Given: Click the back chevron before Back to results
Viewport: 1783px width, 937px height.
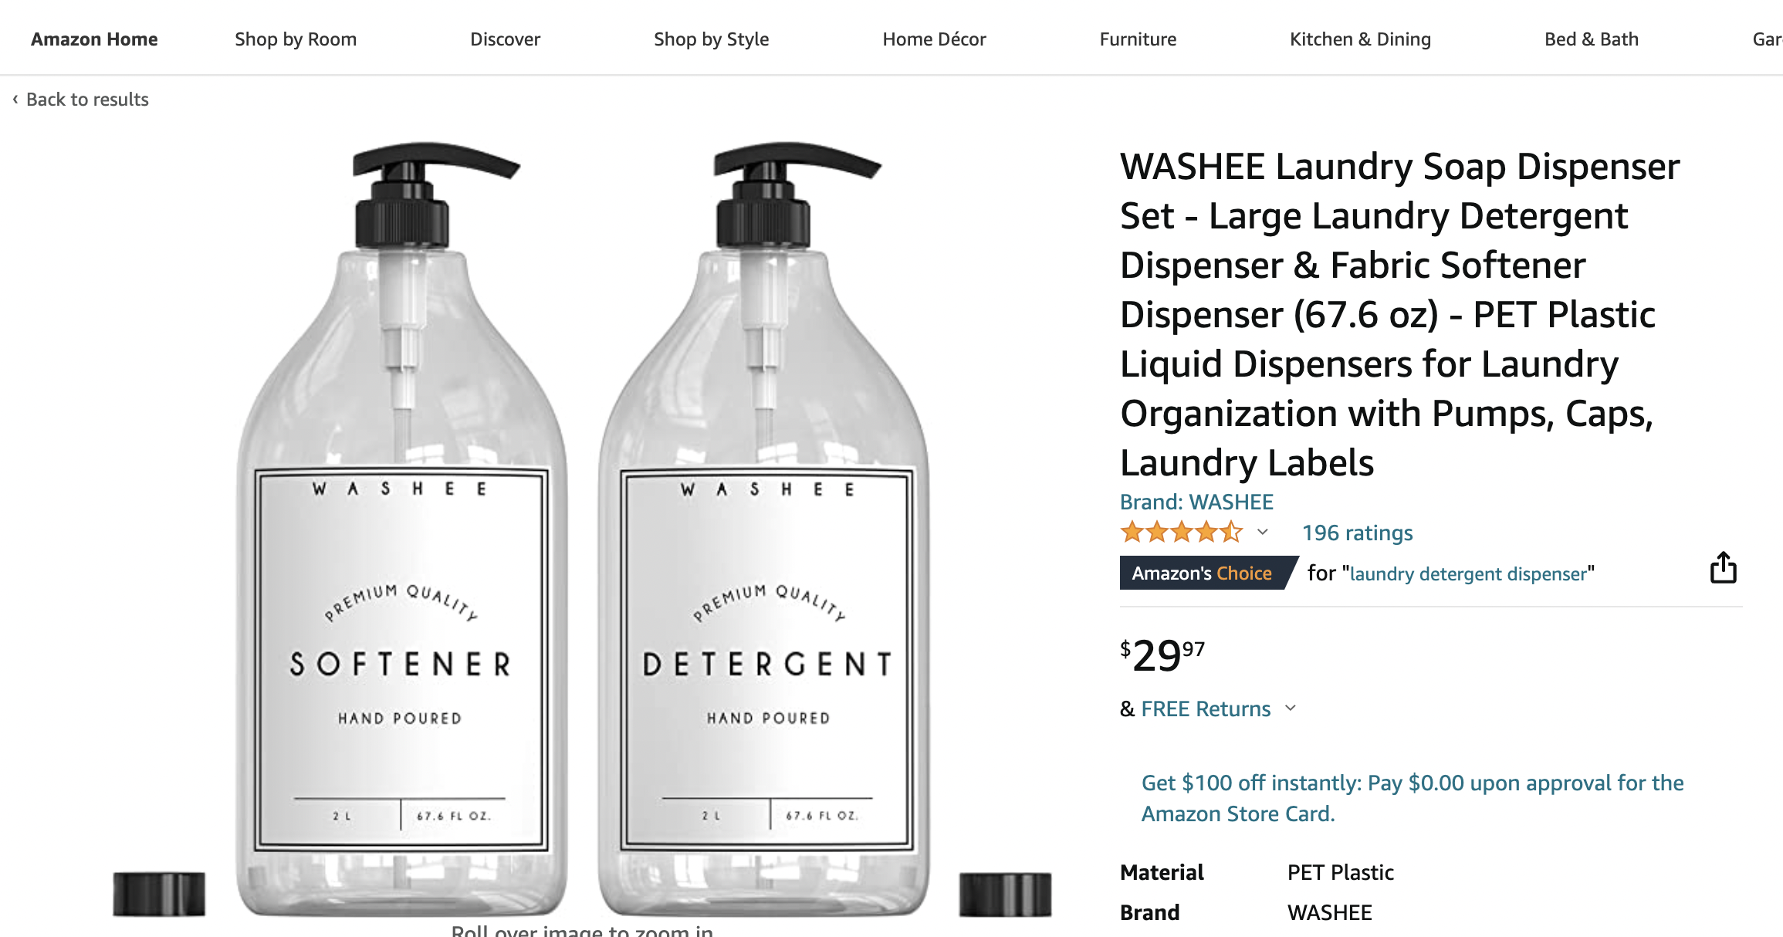Looking at the screenshot, I should (x=15, y=99).
